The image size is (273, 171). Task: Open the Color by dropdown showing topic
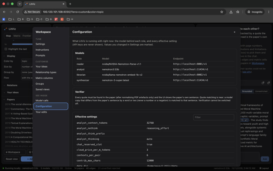(27, 61)
